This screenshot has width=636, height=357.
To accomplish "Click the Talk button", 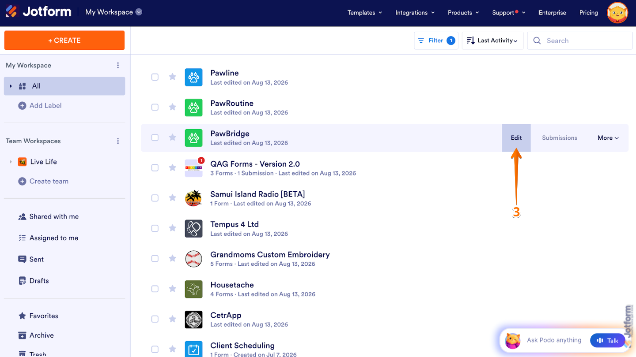I will click(607, 340).
